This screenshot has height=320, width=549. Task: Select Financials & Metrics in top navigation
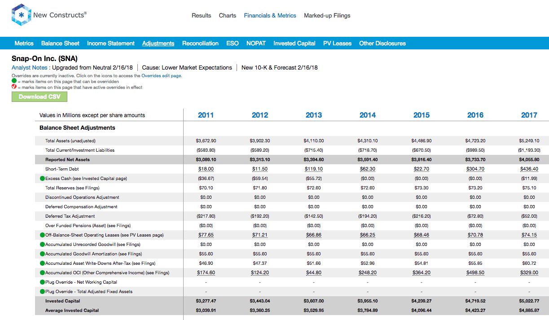click(x=270, y=15)
